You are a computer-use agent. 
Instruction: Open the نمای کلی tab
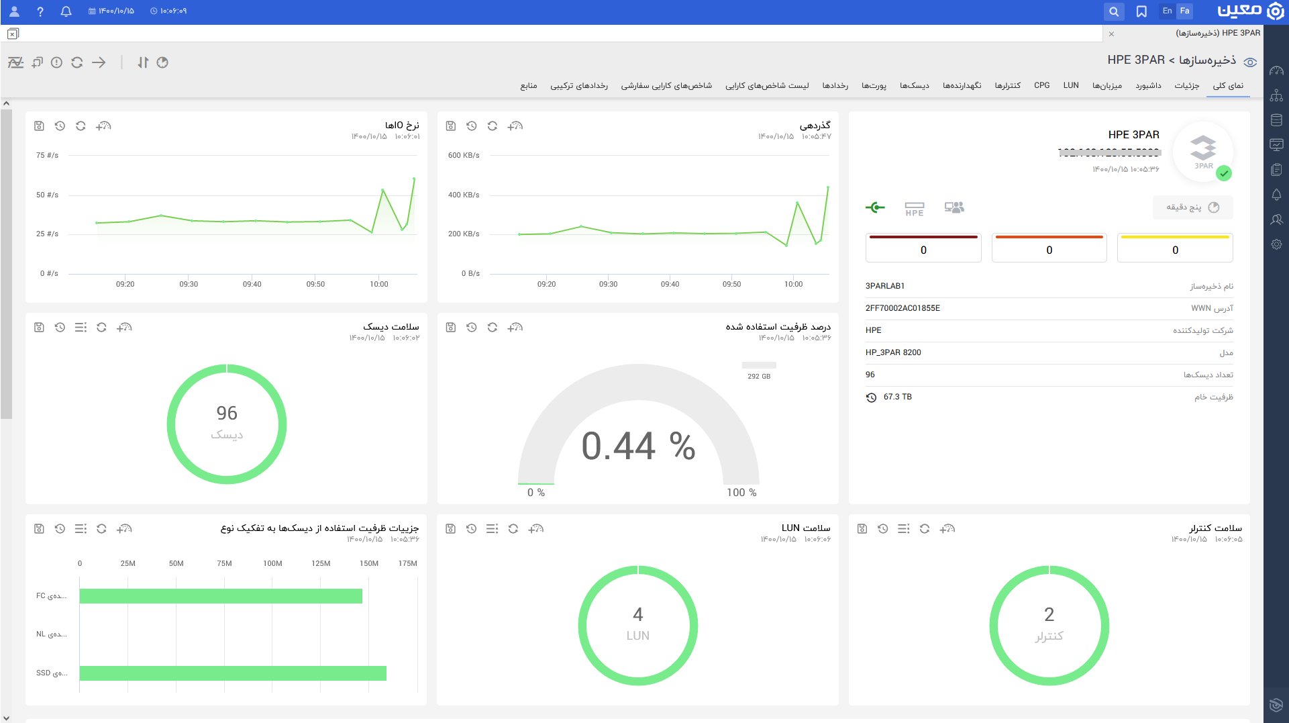click(1228, 85)
